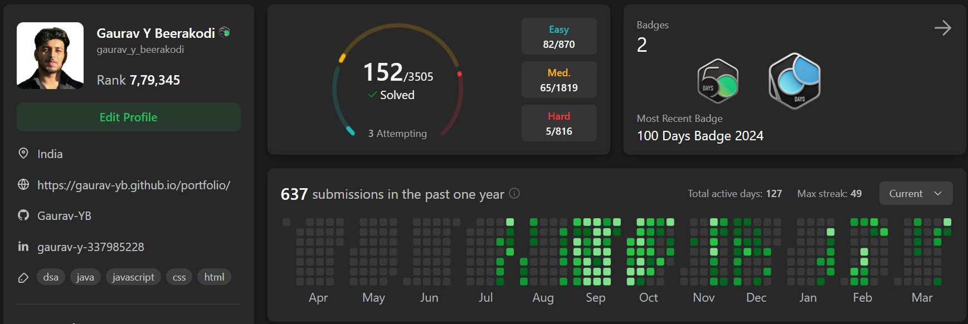Click the Max streak: 49 text
Image resolution: width=968 pixels, height=324 pixels.
click(x=829, y=194)
